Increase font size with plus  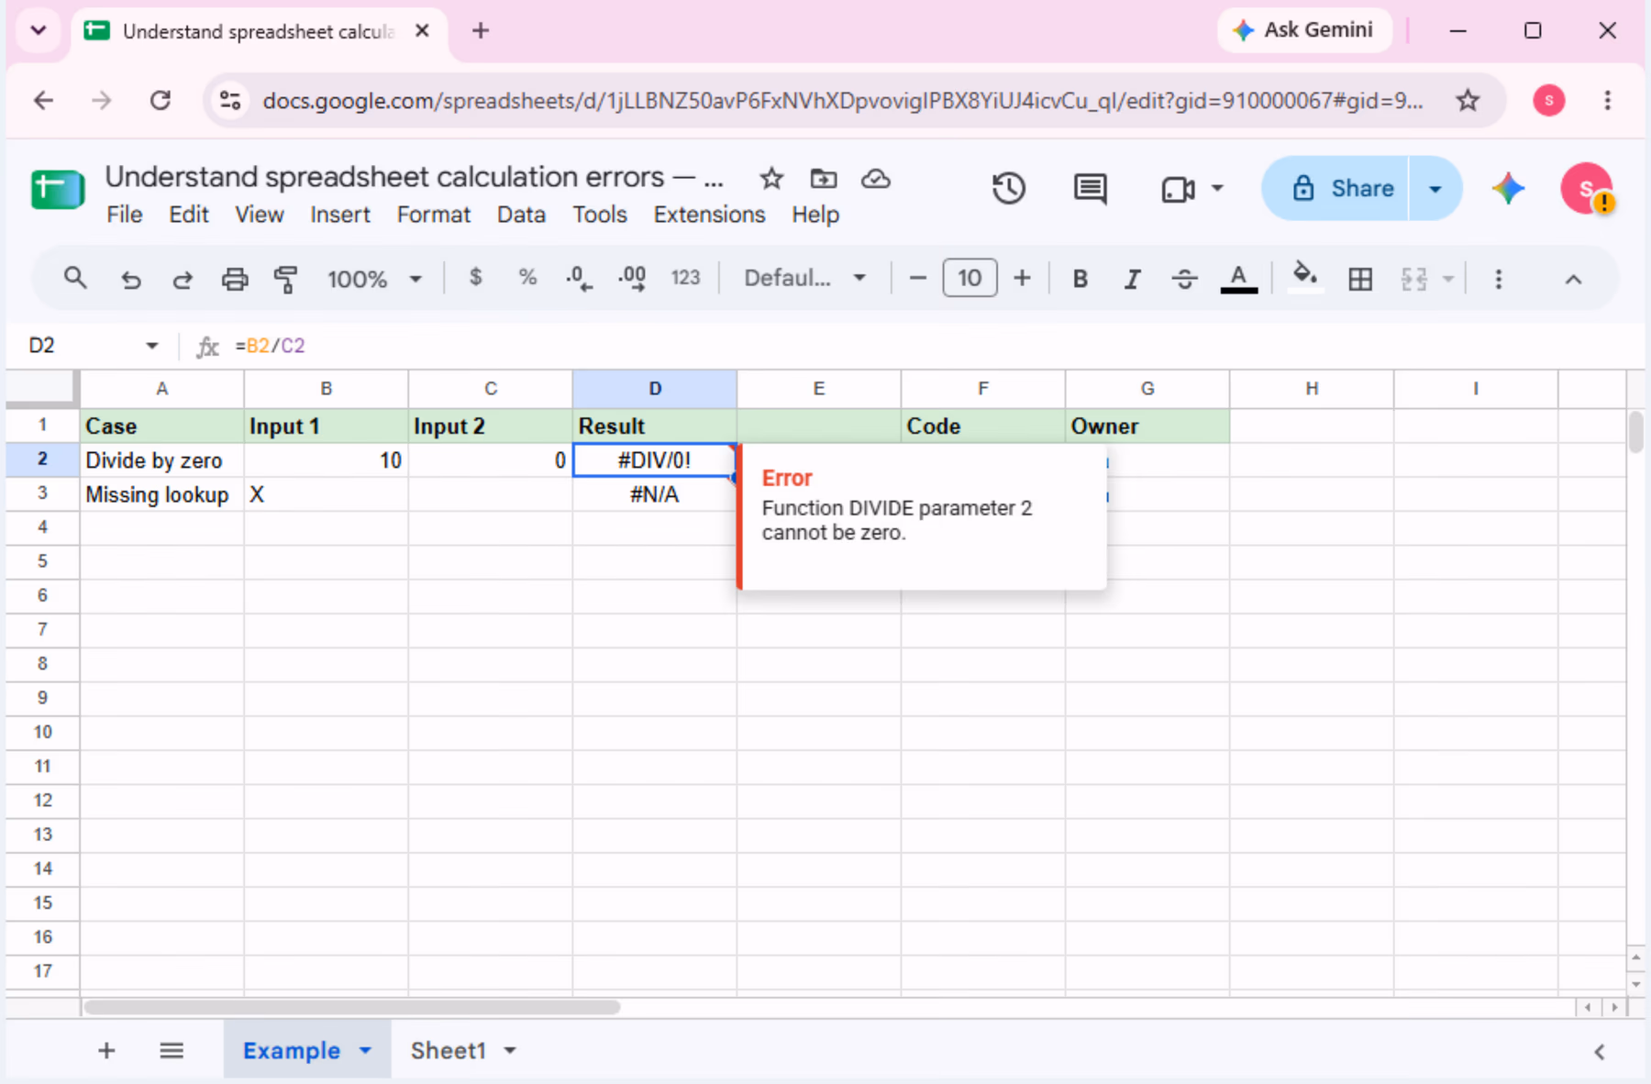click(1022, 278)
